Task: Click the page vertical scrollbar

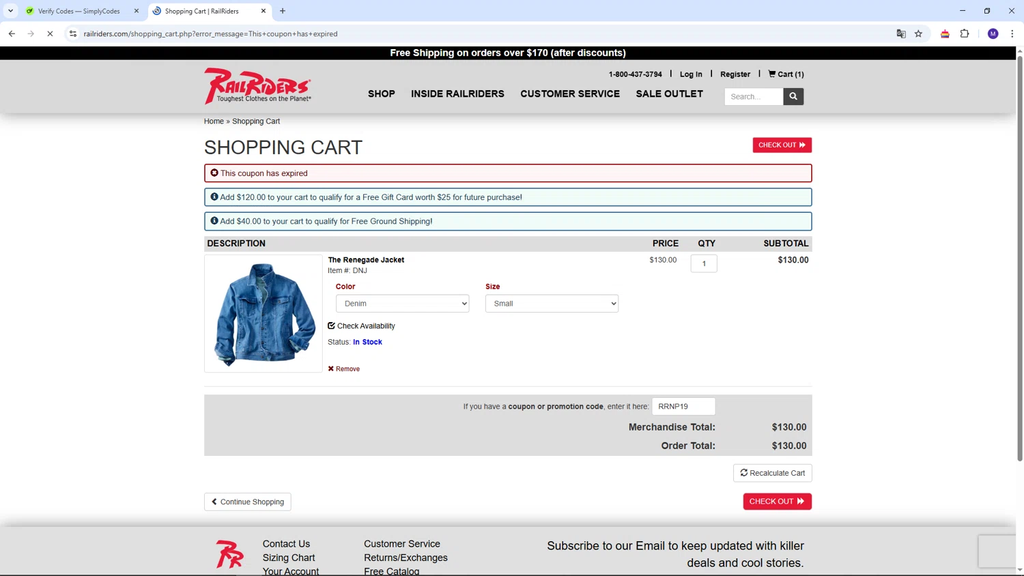Action: point(1020,259)
